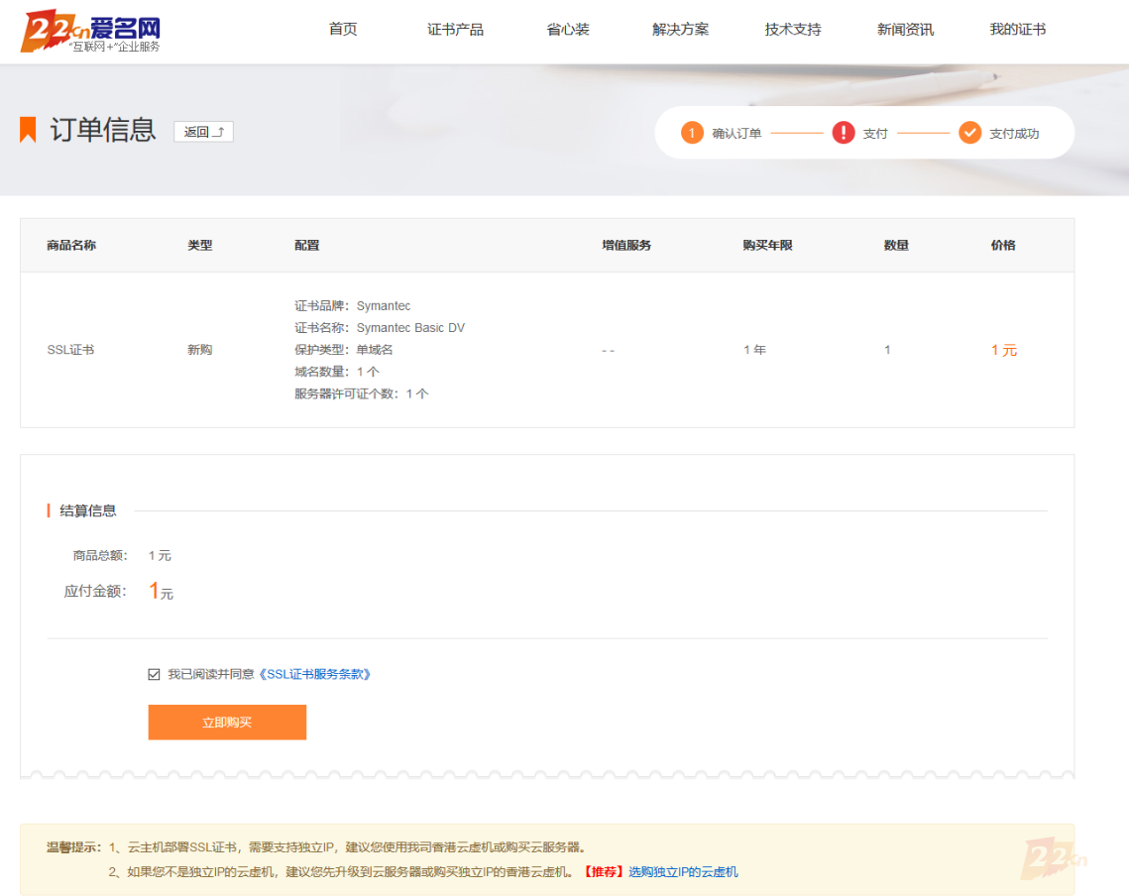Click the 温馨提示 label
Screen dimensions: 1129x896
74,847
